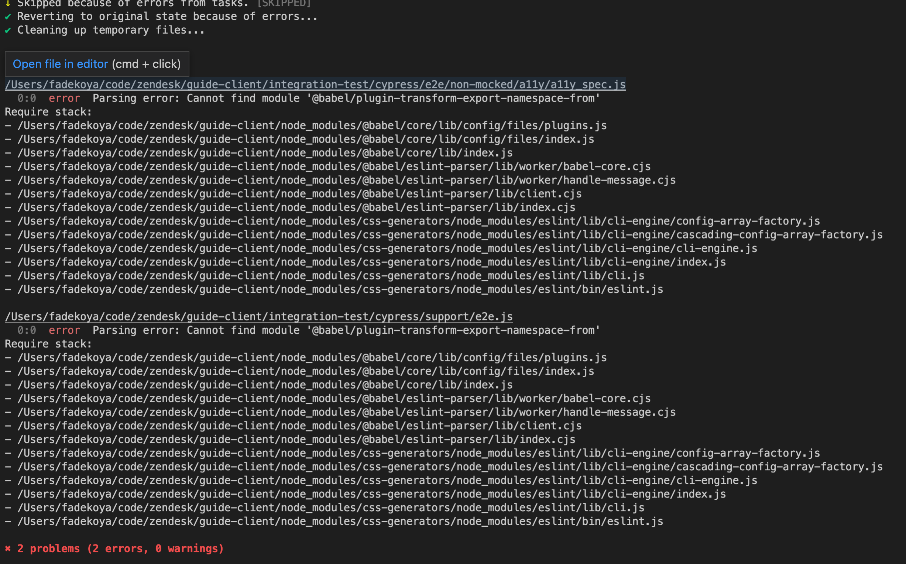The width and height of the screenshot is (906, 564).
Task: Click the red "error" label under support/e2e.js
Action: 64,330
